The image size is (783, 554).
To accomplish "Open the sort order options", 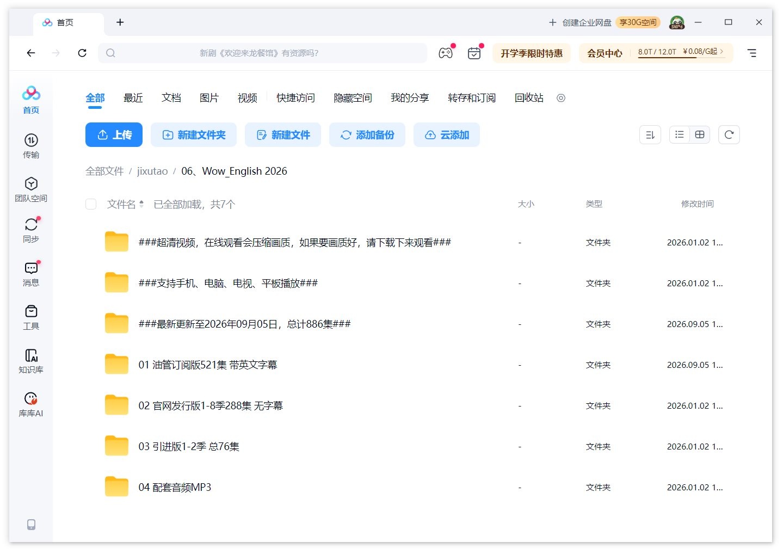I will (x=650, y=135).
